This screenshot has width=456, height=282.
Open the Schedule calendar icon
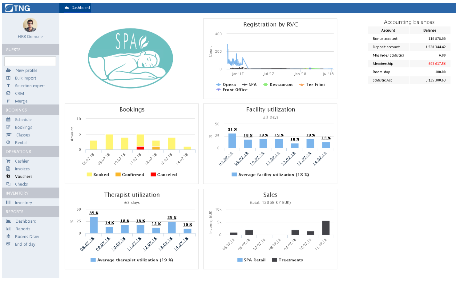pos(8,120)
